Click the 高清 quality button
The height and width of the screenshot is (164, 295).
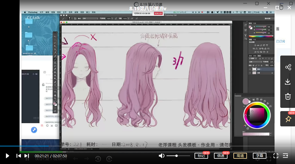[x=240, y=156]
